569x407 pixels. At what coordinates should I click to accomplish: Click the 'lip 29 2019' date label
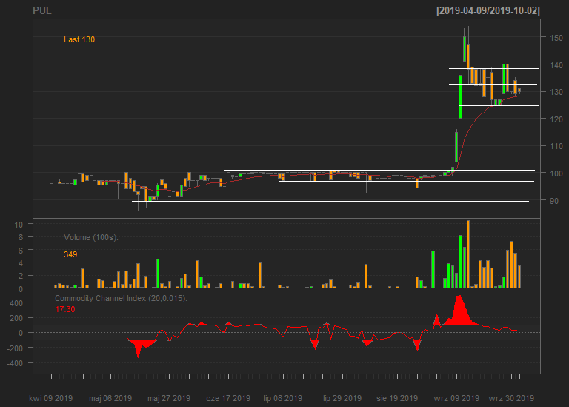342,398
